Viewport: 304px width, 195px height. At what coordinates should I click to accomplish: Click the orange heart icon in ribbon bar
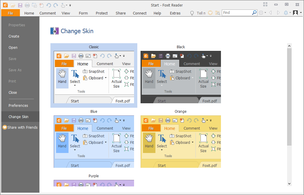(x=210, y=13)
